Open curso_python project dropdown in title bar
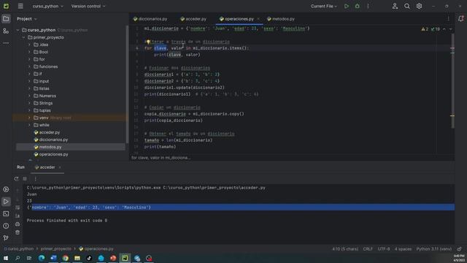The image size is (467, 263). coord(47,7)
